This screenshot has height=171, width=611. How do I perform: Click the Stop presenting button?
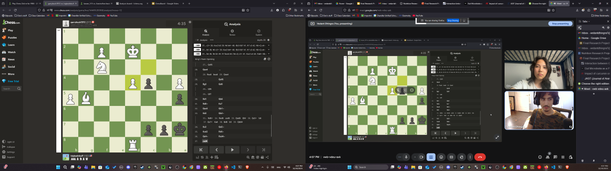click(560, 23)
